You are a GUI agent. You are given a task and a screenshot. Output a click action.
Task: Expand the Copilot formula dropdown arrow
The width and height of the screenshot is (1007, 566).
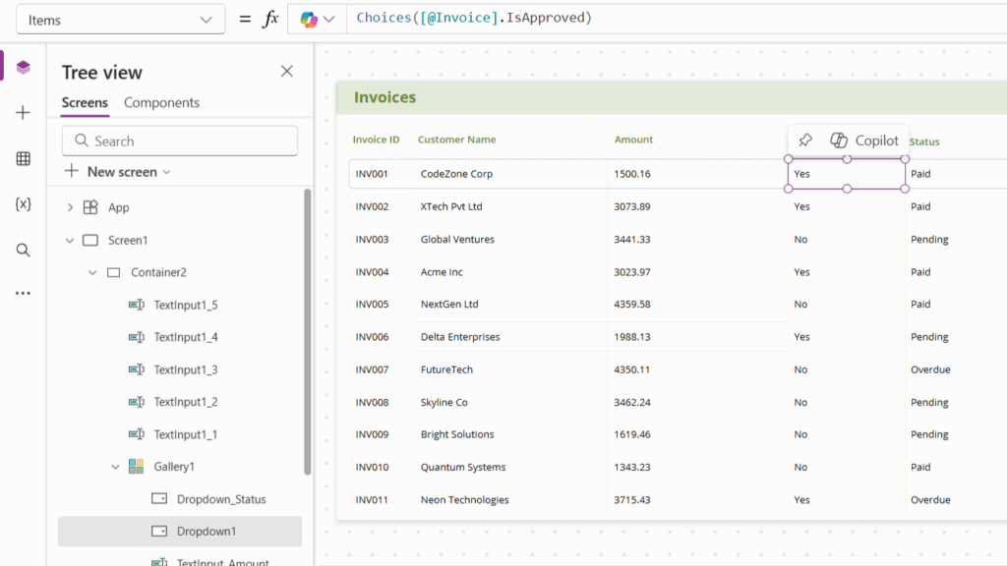(x=329, y=20)
